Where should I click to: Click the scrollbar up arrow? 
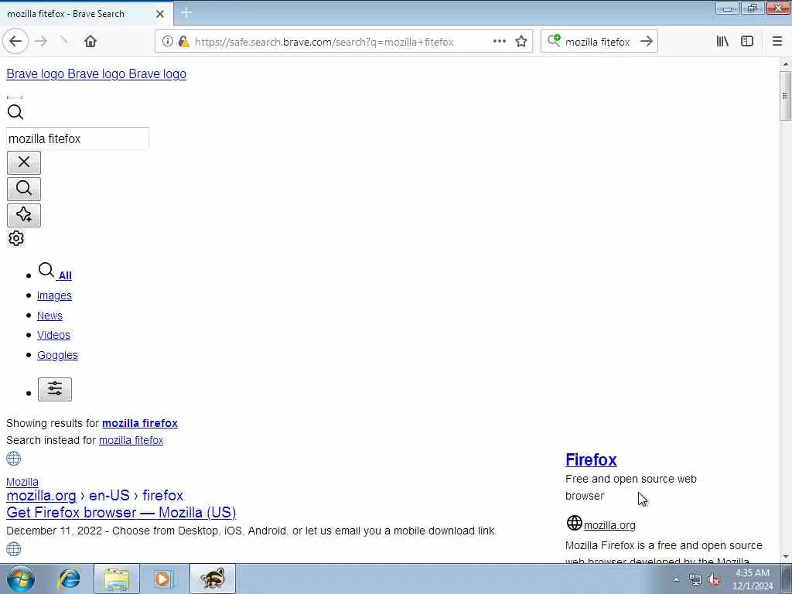(x=785, y=64)
